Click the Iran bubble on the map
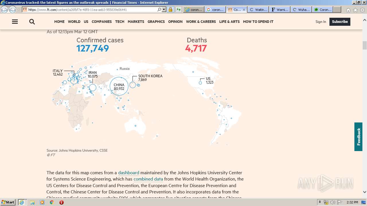Image resolution: width=367 pixels, height=206 pixels. 93,88
